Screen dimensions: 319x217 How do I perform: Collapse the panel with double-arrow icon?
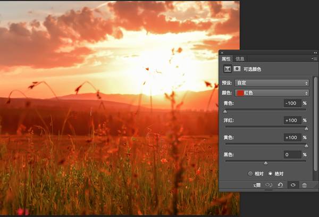[315, 53]
